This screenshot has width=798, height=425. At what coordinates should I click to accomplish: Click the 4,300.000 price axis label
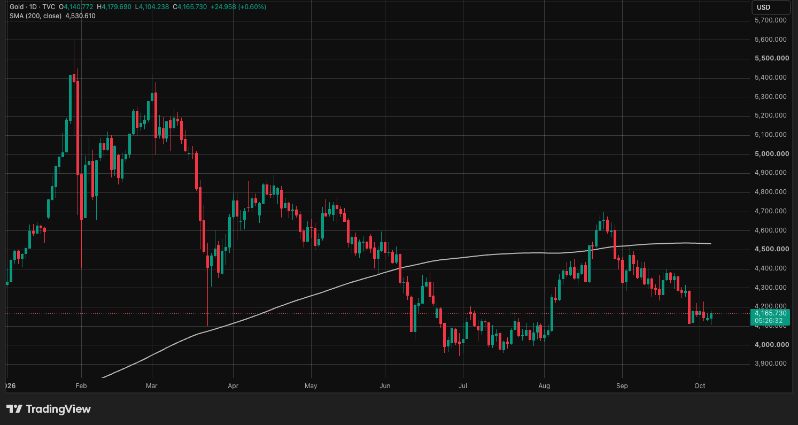click(x=770, y=288)
